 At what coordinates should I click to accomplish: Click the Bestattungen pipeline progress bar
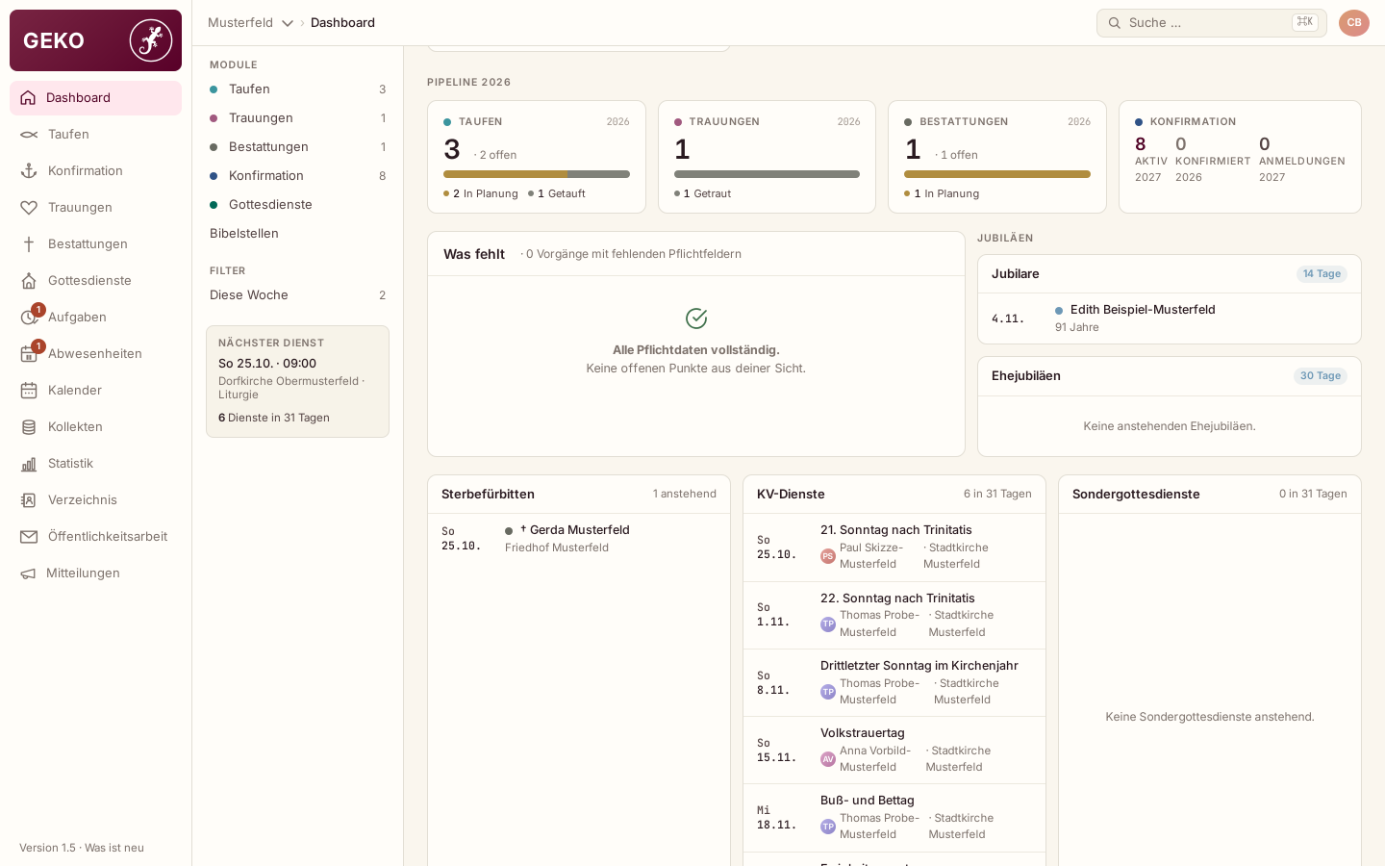[x=997, y=174]
